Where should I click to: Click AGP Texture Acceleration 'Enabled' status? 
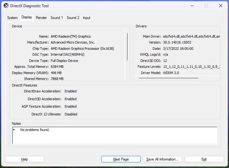[x=71, y=107]
